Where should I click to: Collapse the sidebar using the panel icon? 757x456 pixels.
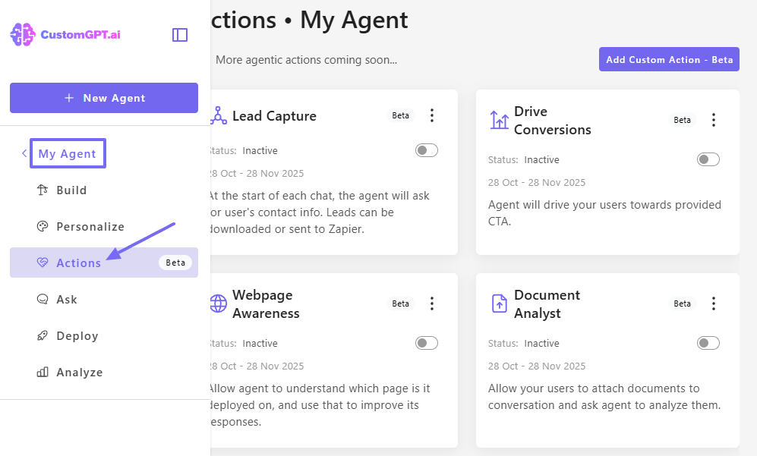click(180, 34)
